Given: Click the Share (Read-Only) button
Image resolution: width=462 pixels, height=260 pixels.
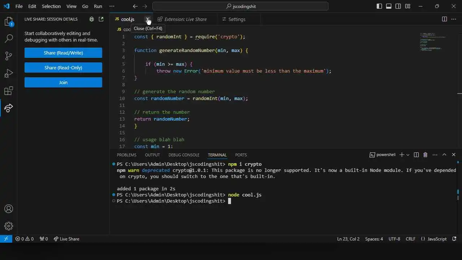Looking at the screenshot, I should point(63,68).
